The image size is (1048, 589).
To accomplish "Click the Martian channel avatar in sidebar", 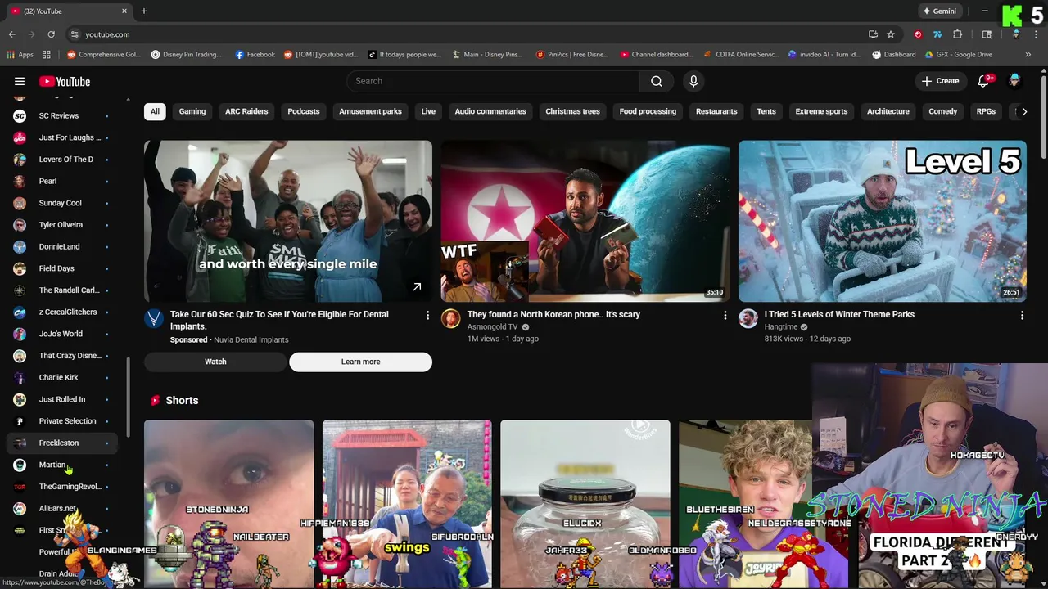I will pos(20,465).
